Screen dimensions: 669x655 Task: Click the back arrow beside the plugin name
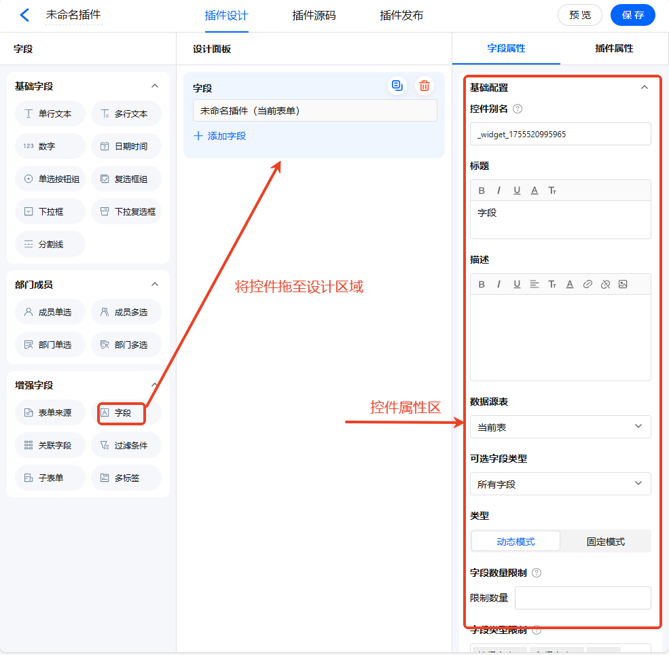coord(25,15)
